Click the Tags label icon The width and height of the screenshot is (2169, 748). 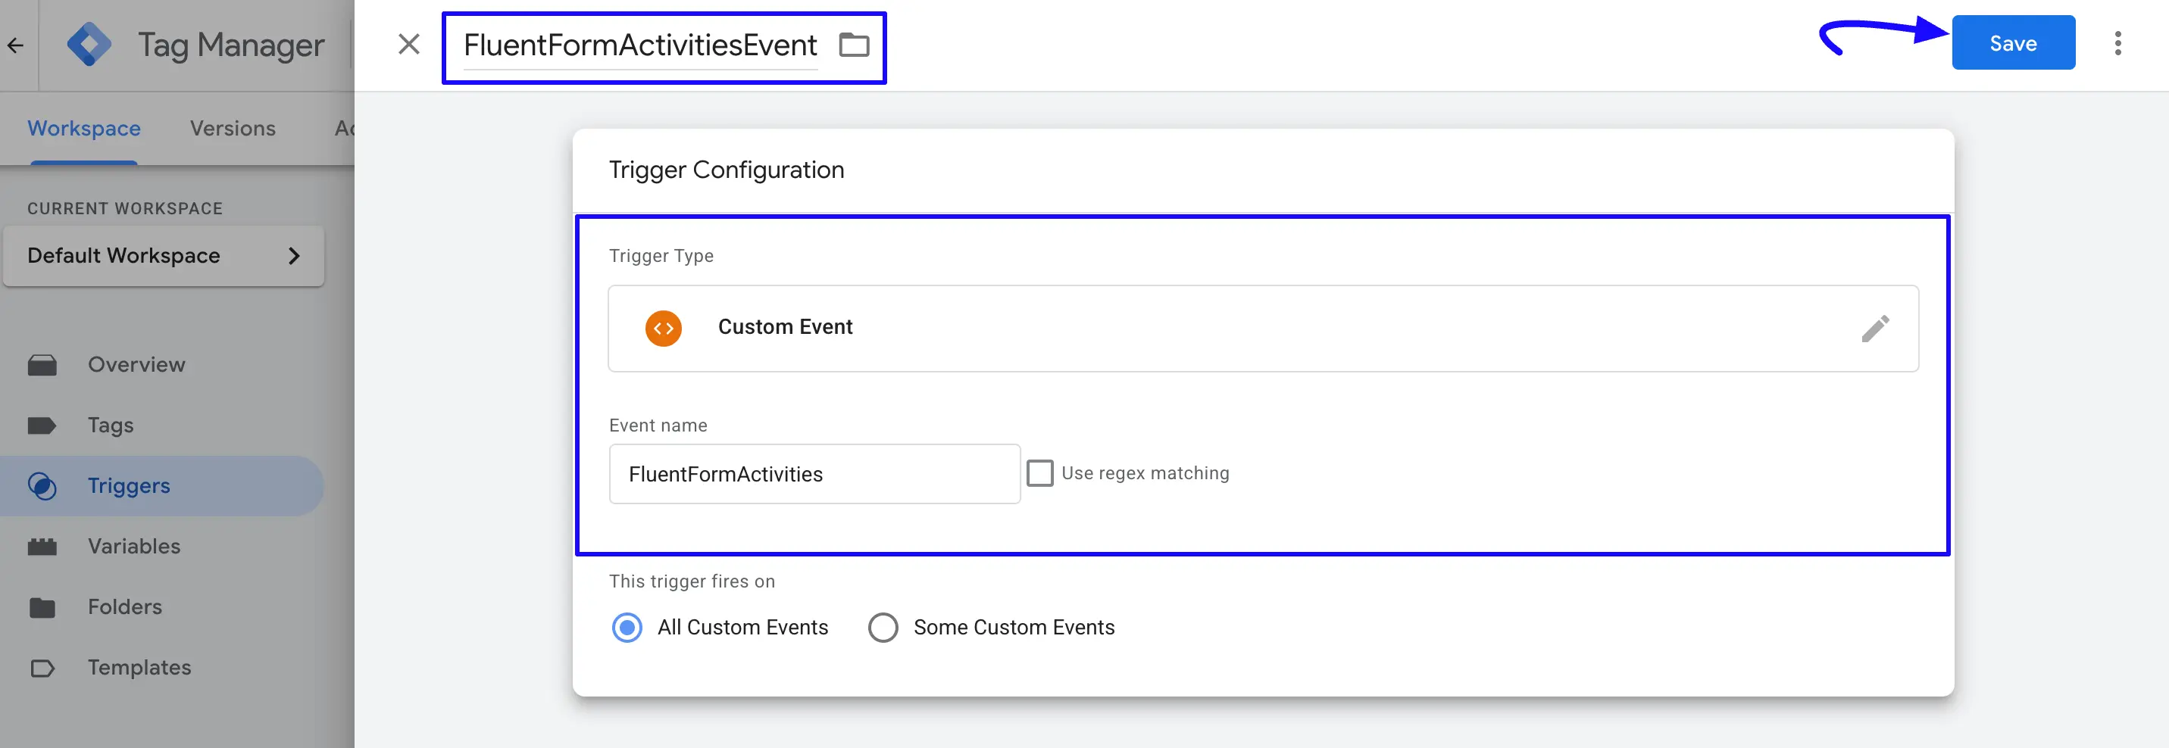42,425
